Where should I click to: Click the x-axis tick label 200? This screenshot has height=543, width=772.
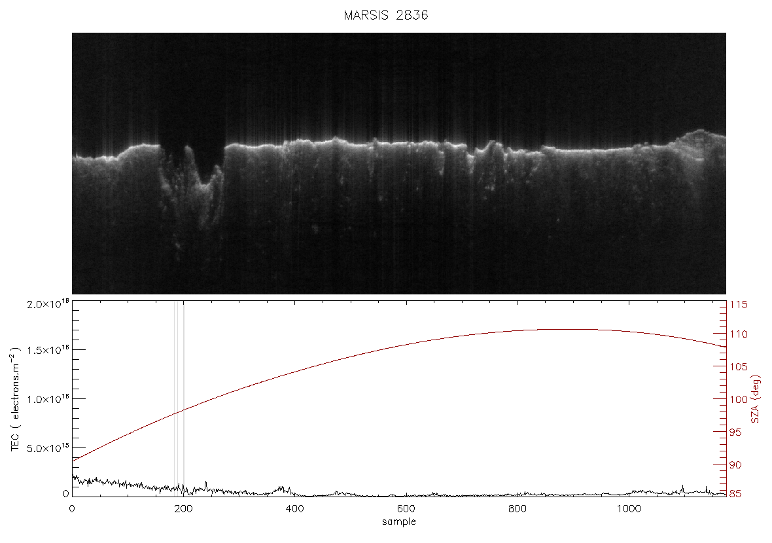184,509
